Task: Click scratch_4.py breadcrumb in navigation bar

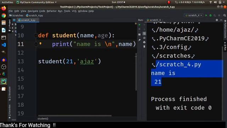Action: click(34, 15)
